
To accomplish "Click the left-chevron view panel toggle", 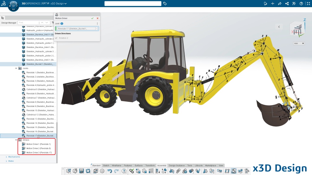I will 279,27.
